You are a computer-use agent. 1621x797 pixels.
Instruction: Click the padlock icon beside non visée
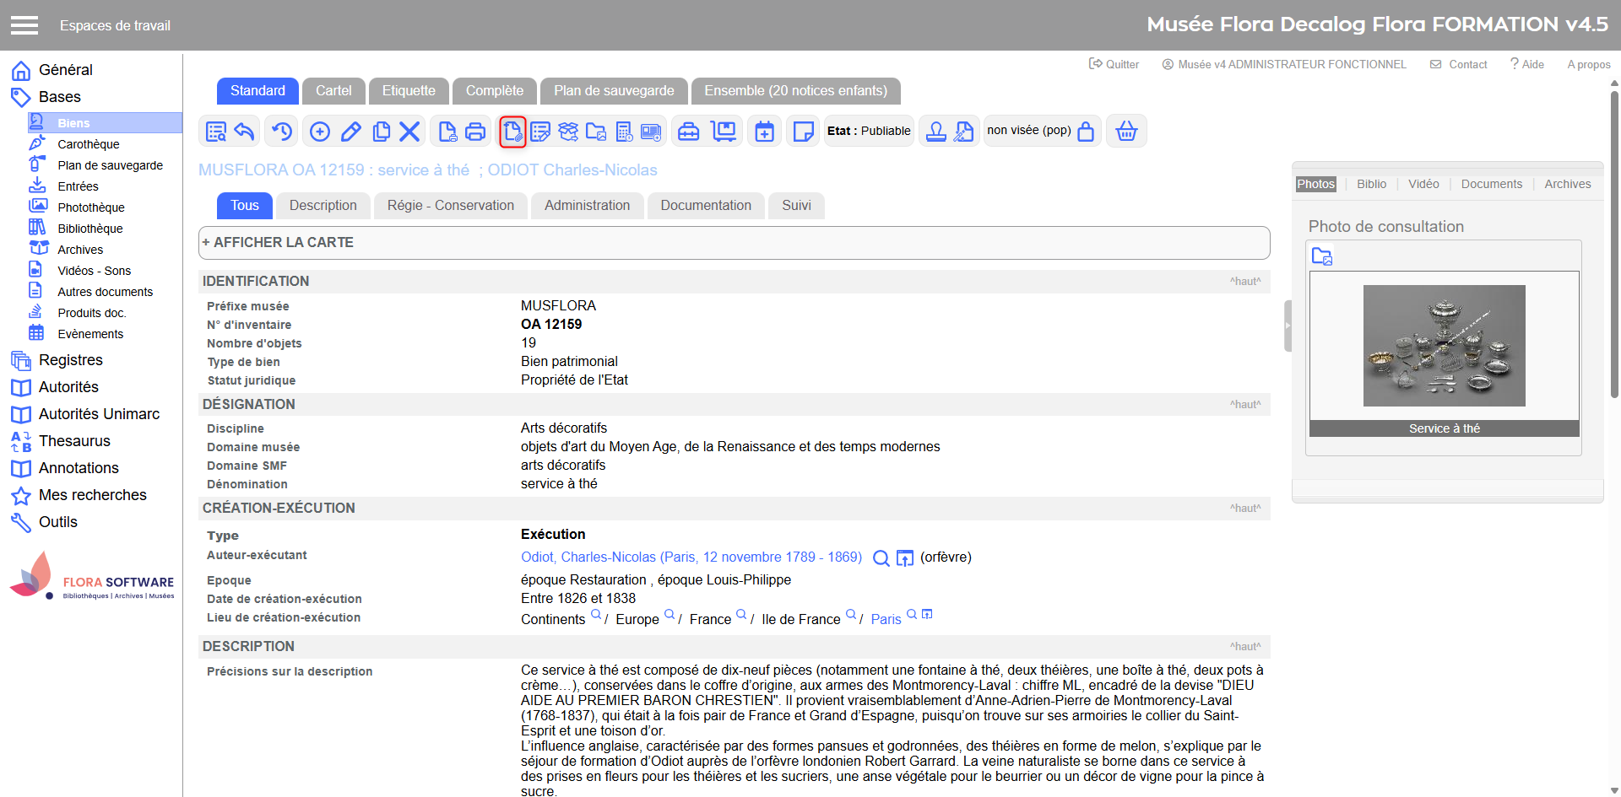(1086, 132)
